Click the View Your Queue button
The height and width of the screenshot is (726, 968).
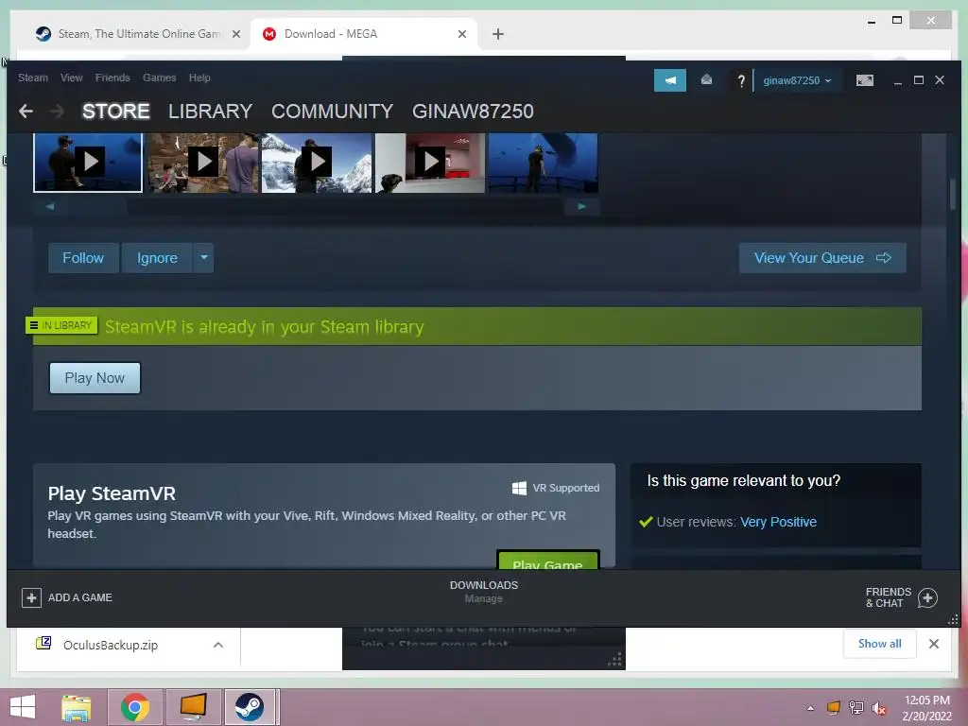(x=822, y=257)
